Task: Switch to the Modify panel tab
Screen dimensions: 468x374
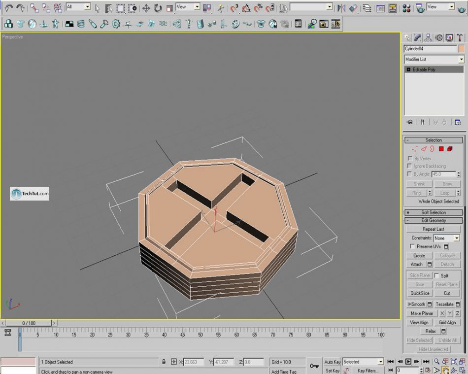Action: tap(418, 37)
